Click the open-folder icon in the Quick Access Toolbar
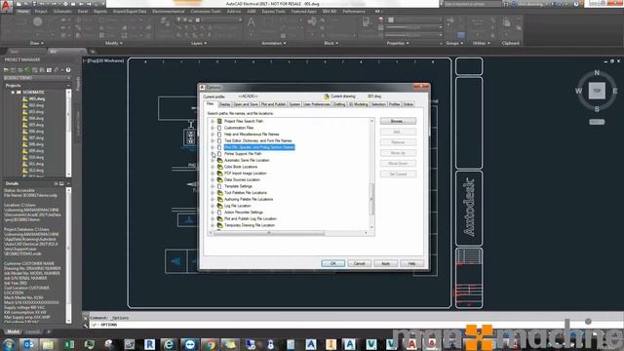624x351 pixels. [26, 4]
